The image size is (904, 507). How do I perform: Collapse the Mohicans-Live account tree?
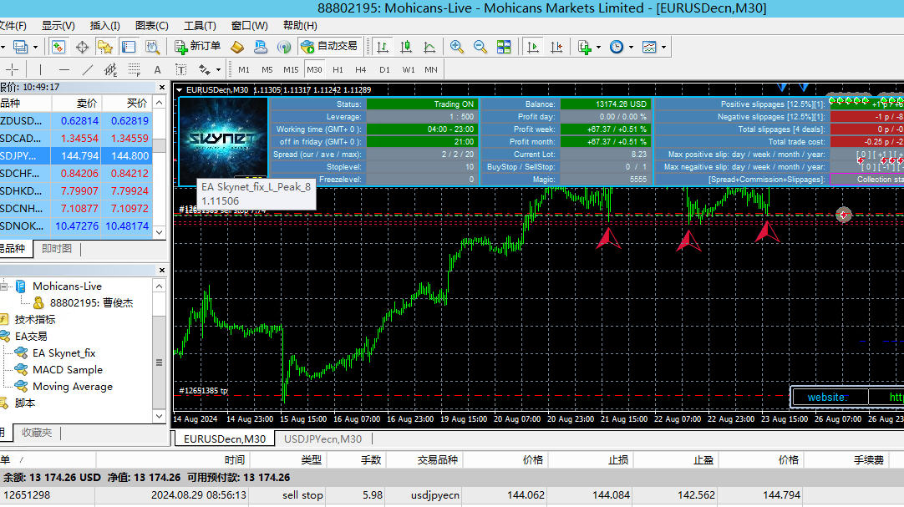click(x=4, y=286)
